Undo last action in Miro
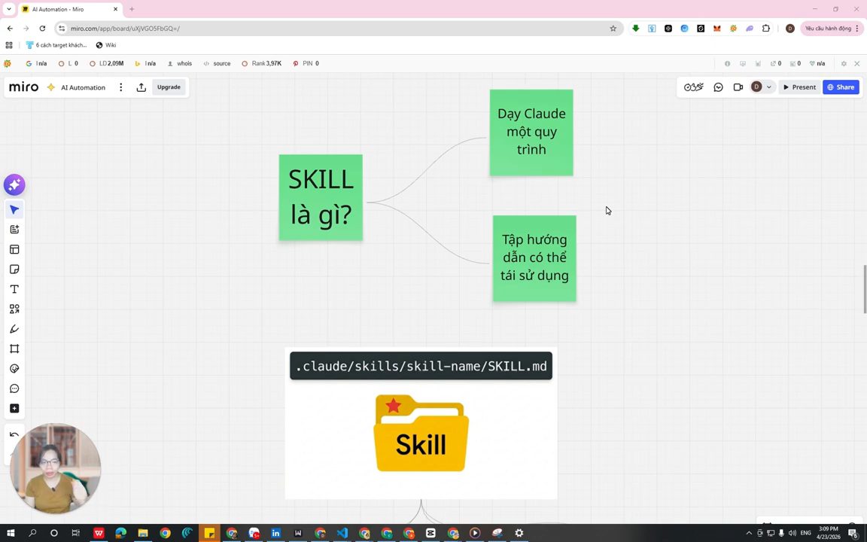 tap(14, 434)
